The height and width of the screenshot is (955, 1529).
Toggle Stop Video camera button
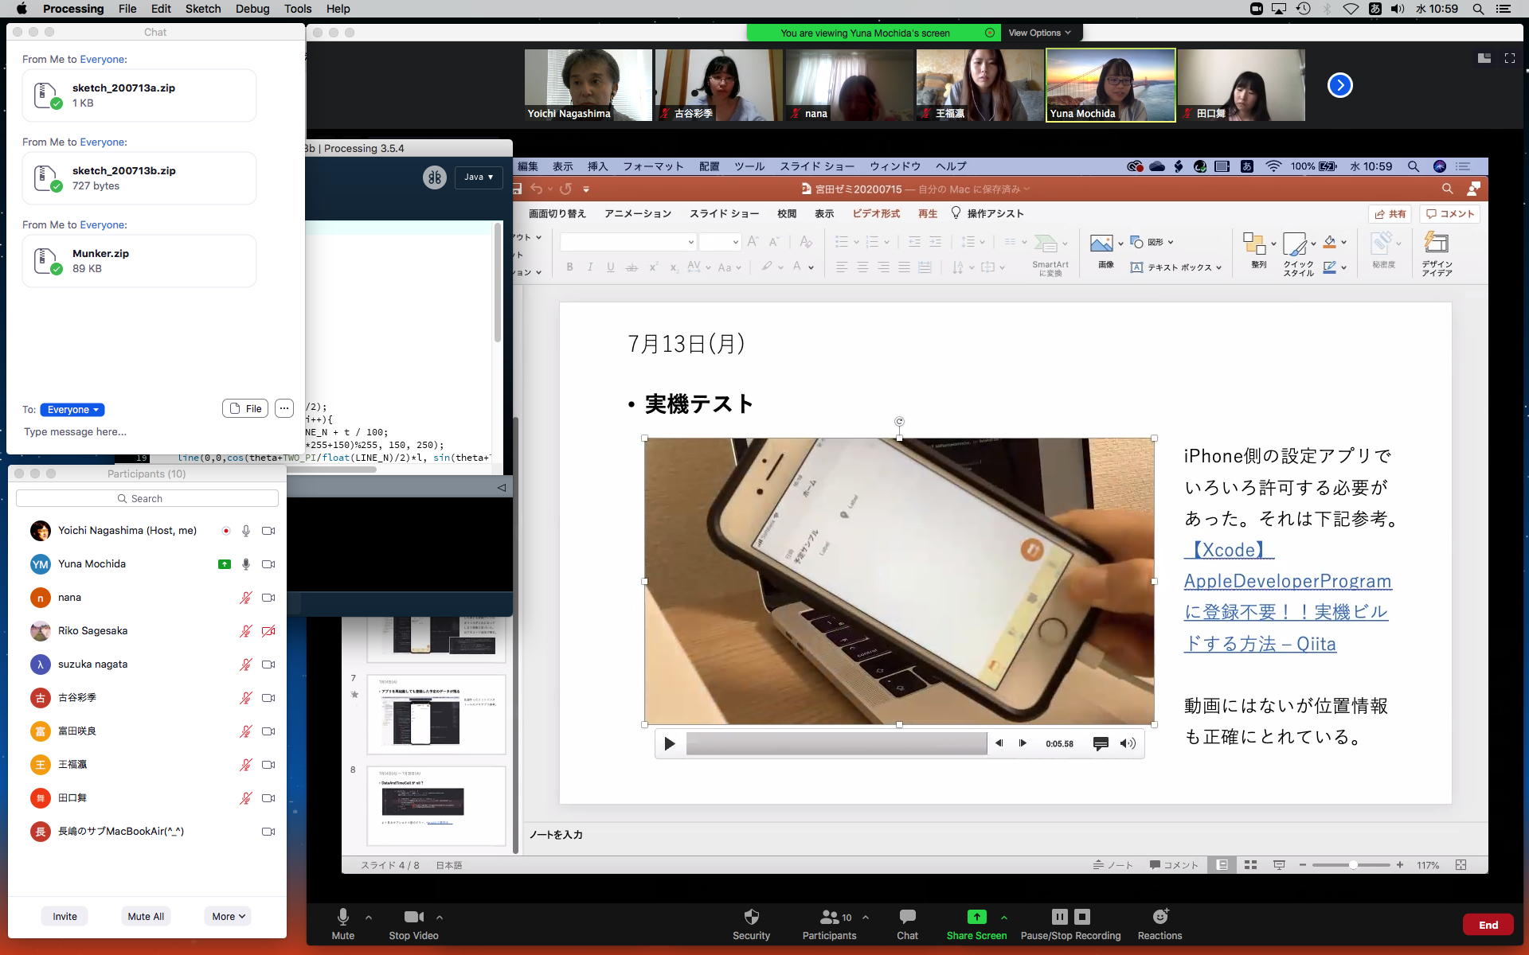413,917
